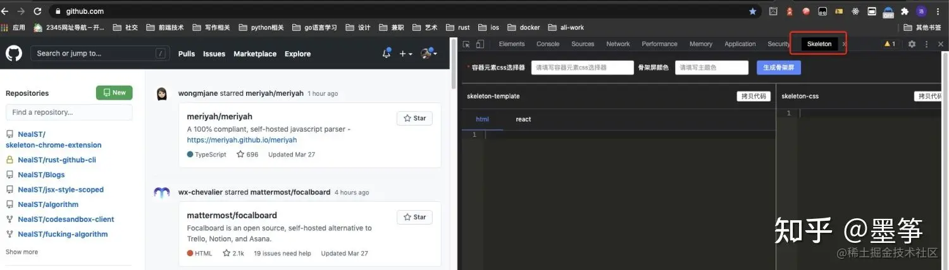949x270 pixels.
Task: Click the proxy extension icon labeled OFF
Action: pos(888,11)
